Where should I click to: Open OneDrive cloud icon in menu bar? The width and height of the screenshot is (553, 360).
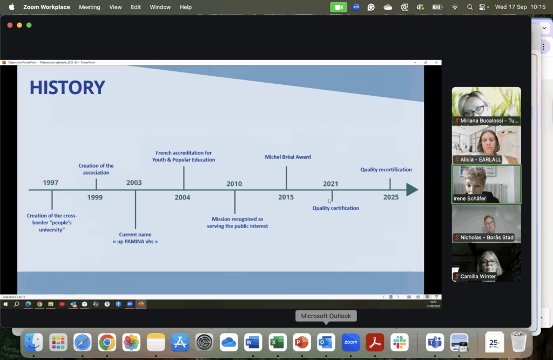(x=388, y=7)
